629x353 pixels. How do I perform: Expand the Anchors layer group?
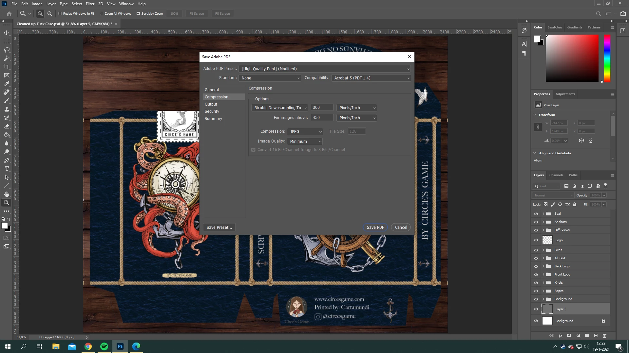coord(543,222)
